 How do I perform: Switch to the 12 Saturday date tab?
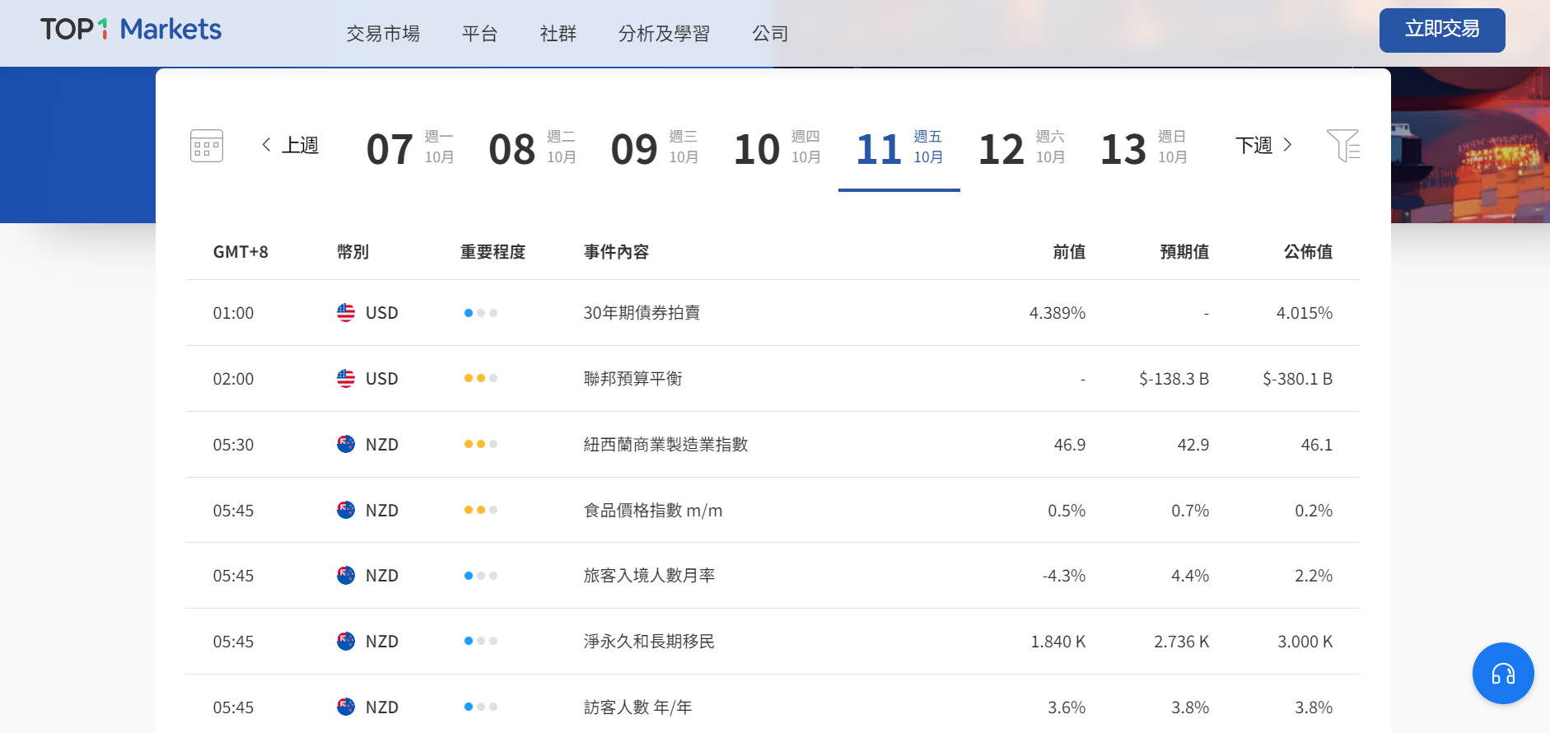pos(1021,148)
